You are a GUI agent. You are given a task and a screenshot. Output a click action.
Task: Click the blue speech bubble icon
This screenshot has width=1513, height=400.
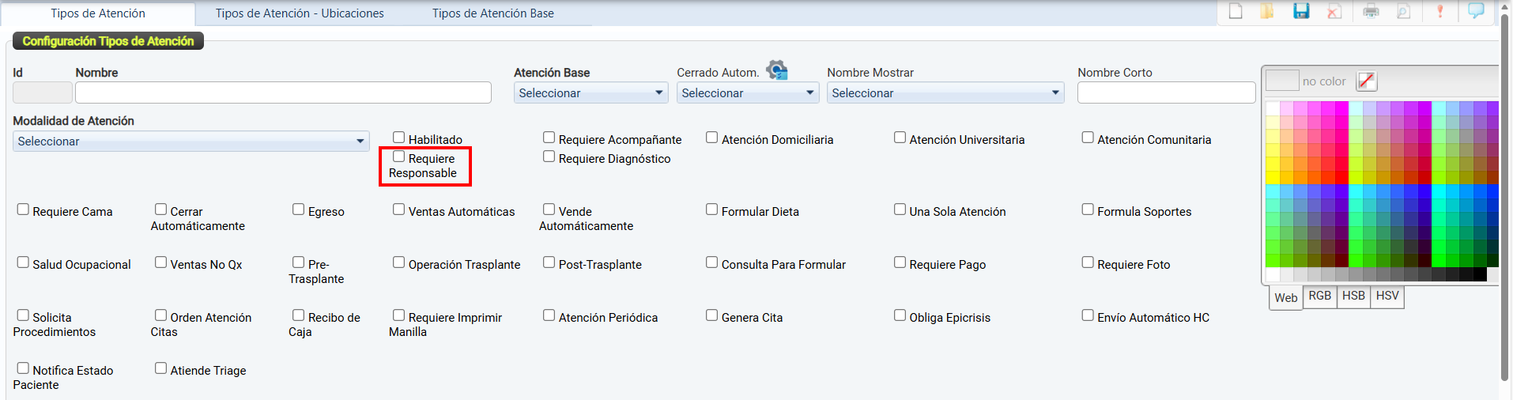pos(1476,11)
